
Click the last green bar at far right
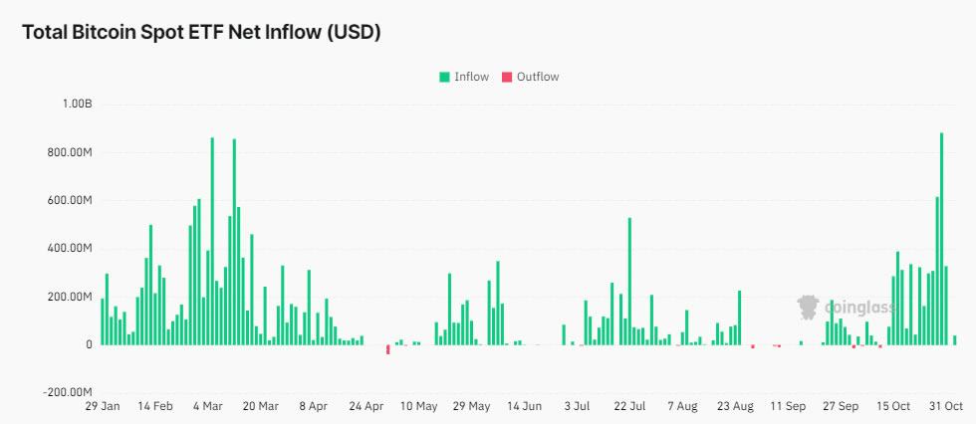(954, 340)
